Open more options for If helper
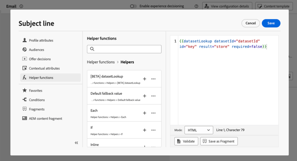This screenshot has height=161, width=297. pos(154,130)
